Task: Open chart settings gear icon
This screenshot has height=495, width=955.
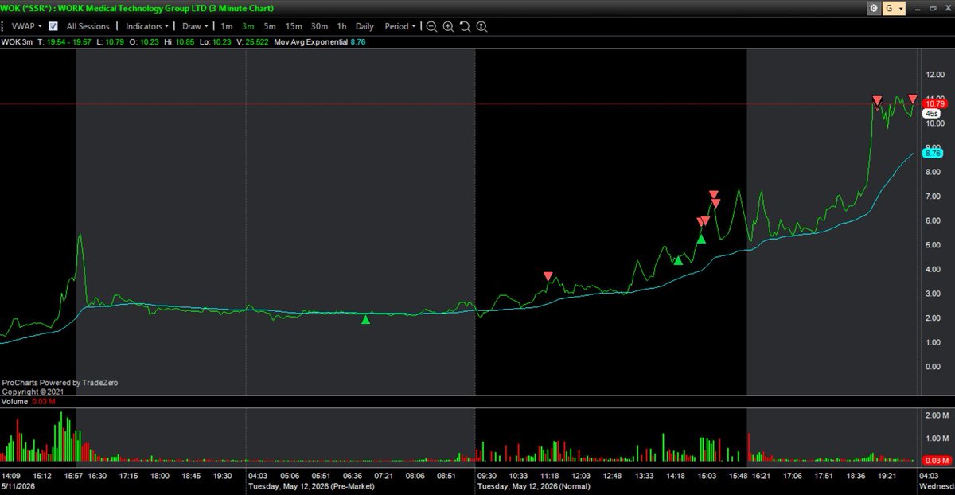Action: 875,9
